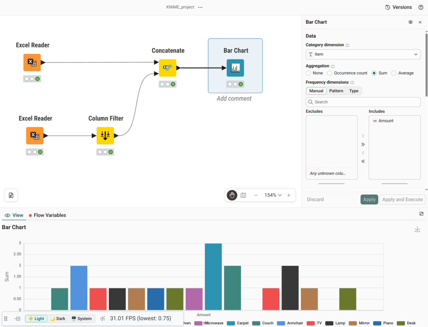This screenshot has height=327, width=428.
Task: Click flow variable icon beside Category dimension
Action: [348, 45]
